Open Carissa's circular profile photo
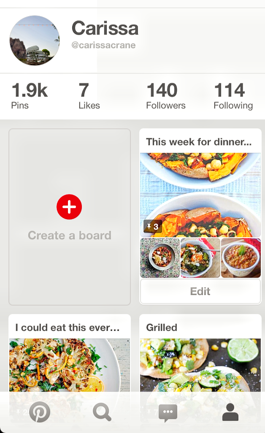This screenshot has width=265, height=433. coord(35,41)
